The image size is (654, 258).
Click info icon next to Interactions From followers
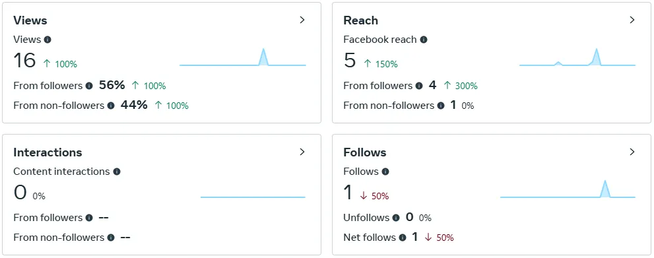pyautogui.click(x=89, y=218)
